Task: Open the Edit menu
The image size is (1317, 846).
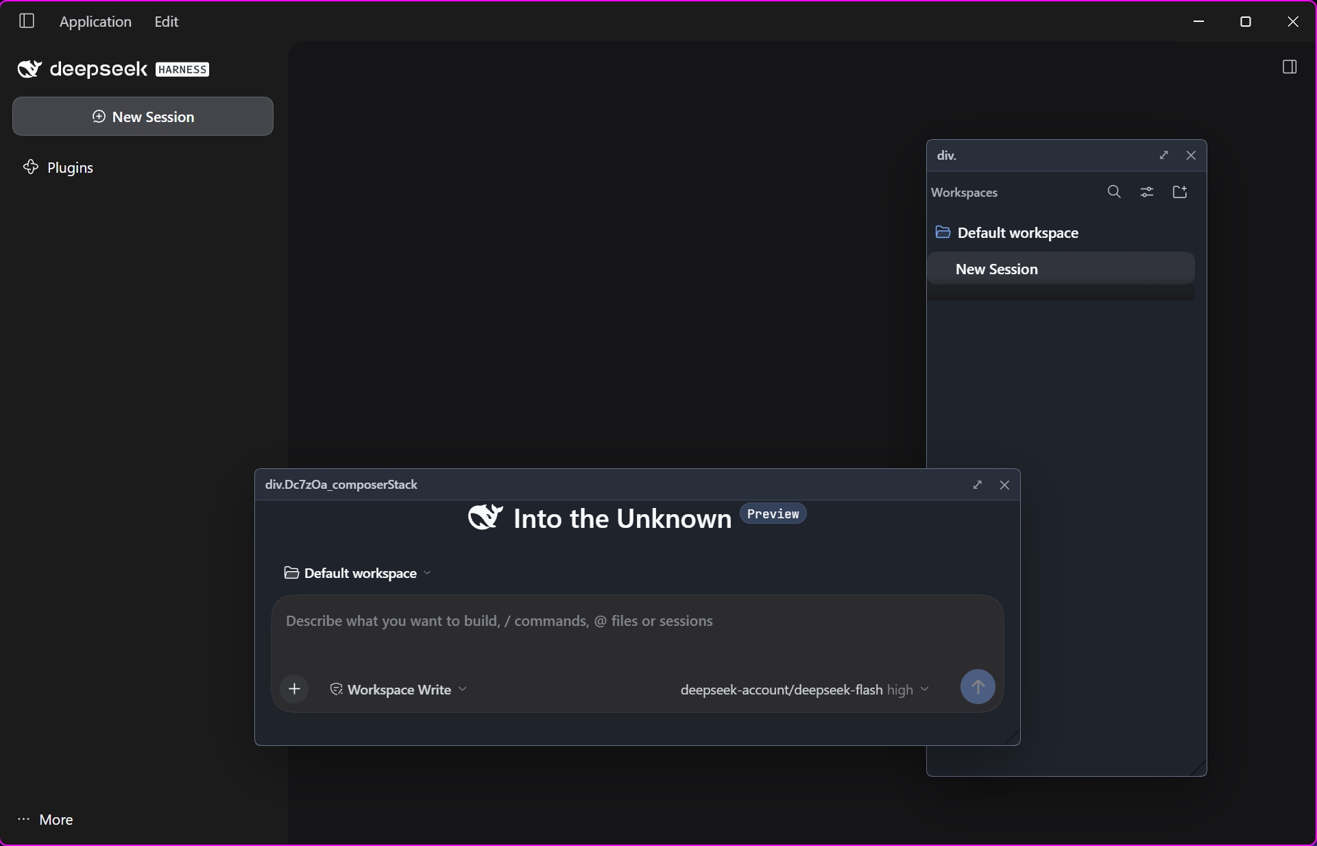Action: click(x=167, y=21)
